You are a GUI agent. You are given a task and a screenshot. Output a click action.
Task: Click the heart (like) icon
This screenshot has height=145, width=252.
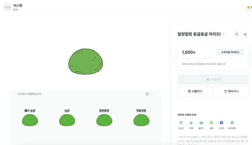coord(237,34)
